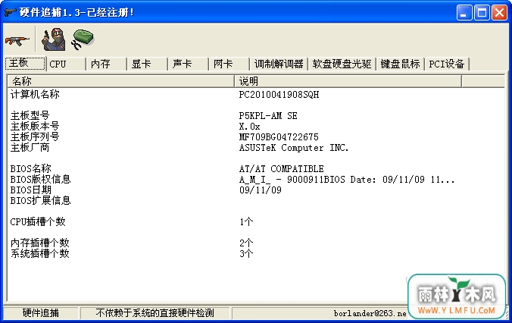Select the 系统插槽个数 row label
This screenshot has width=512, height=323.
[x=40, y=253]
